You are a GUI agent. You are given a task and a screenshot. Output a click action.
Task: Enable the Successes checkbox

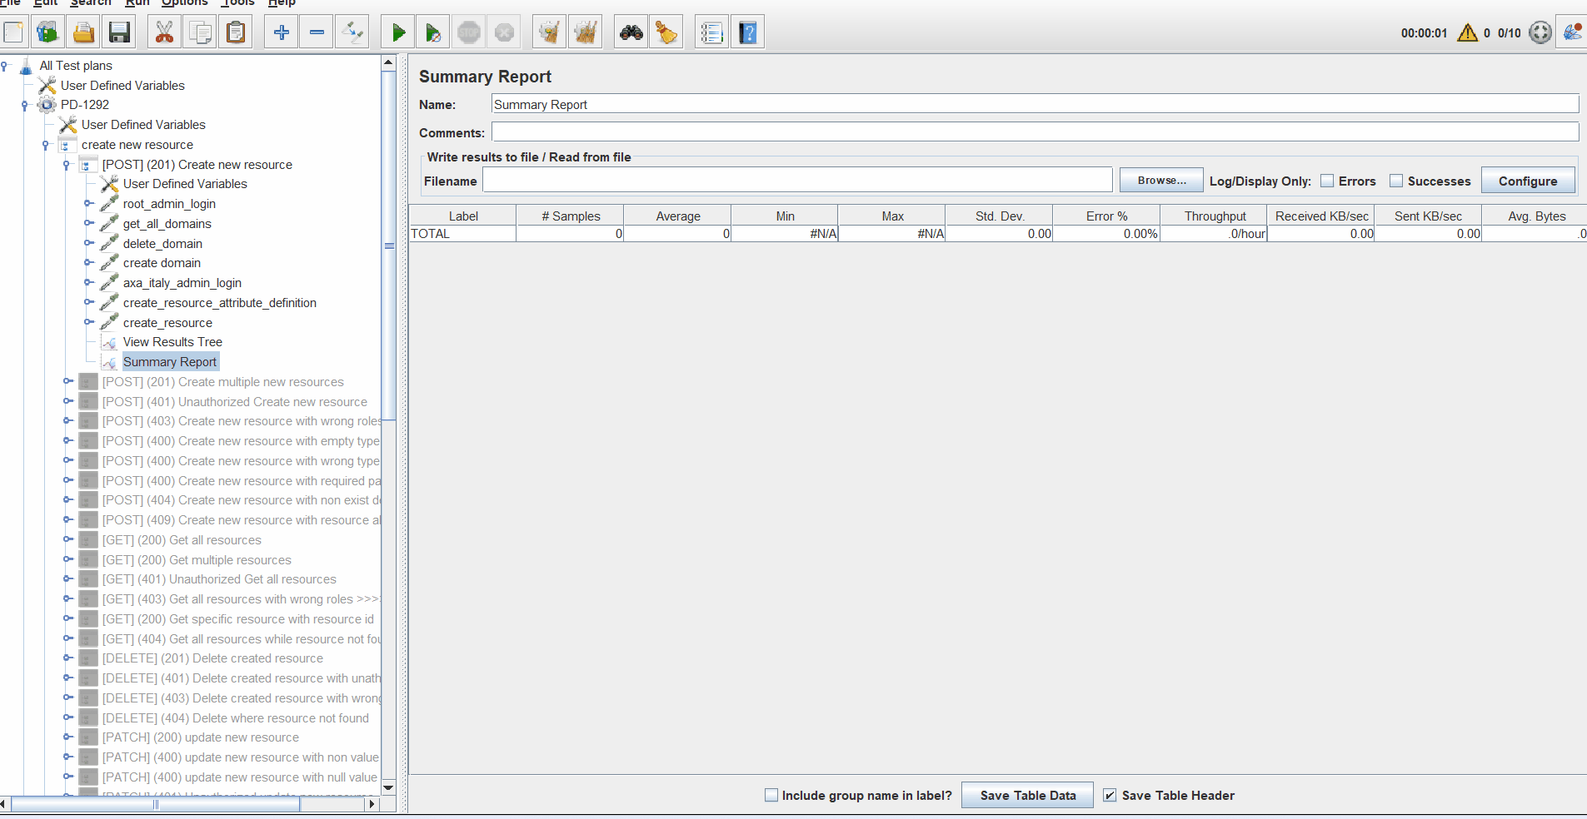pos(1396,181)
